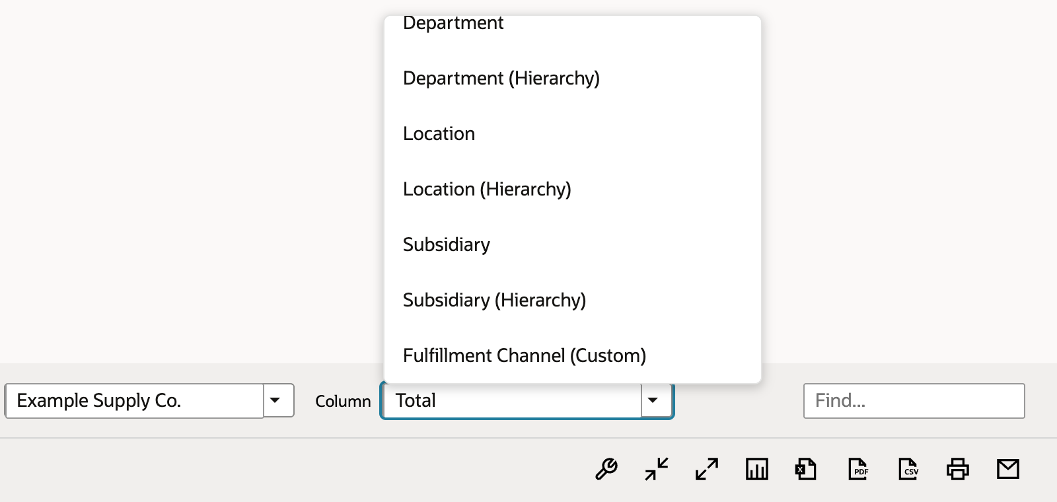The image size is (1057, 502).
Task: Click the Total column field
Action: point(512,400)
